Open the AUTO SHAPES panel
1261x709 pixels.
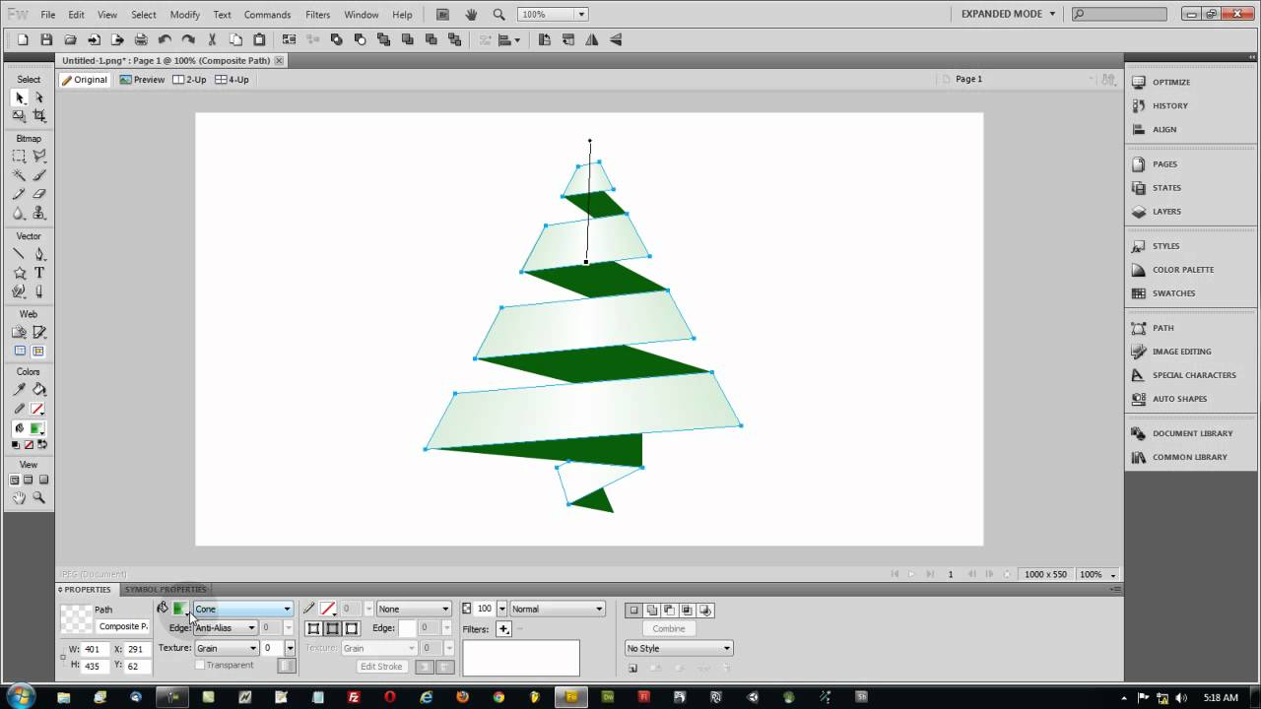pos(1179,398)
